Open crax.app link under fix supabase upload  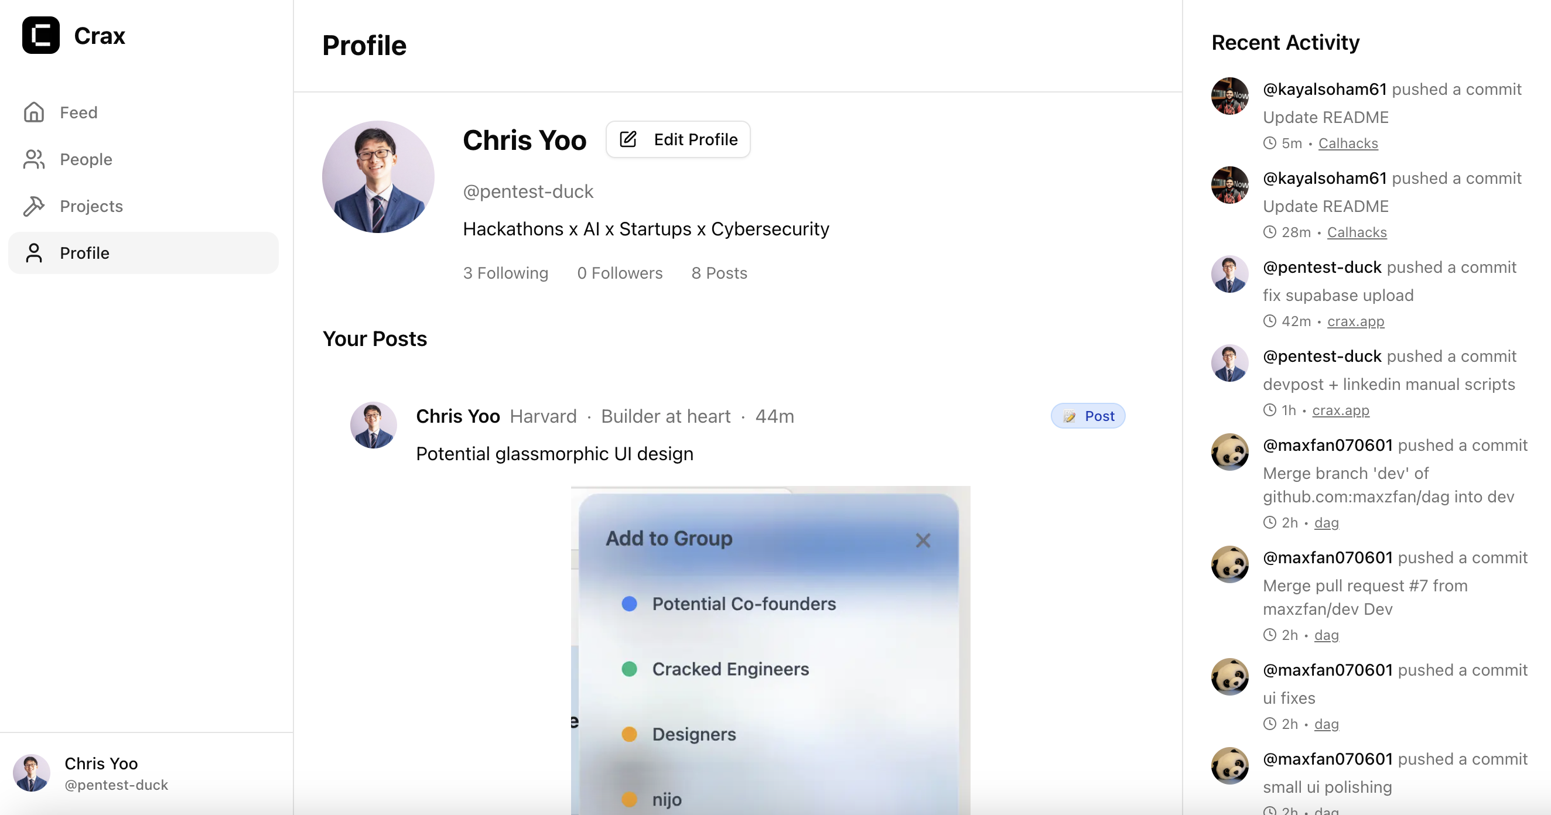coord(1355,321)
